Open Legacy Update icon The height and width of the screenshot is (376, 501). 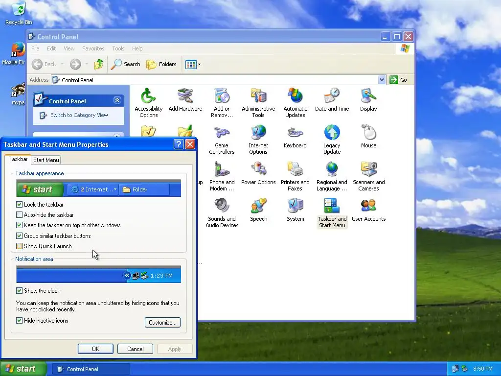332,140
